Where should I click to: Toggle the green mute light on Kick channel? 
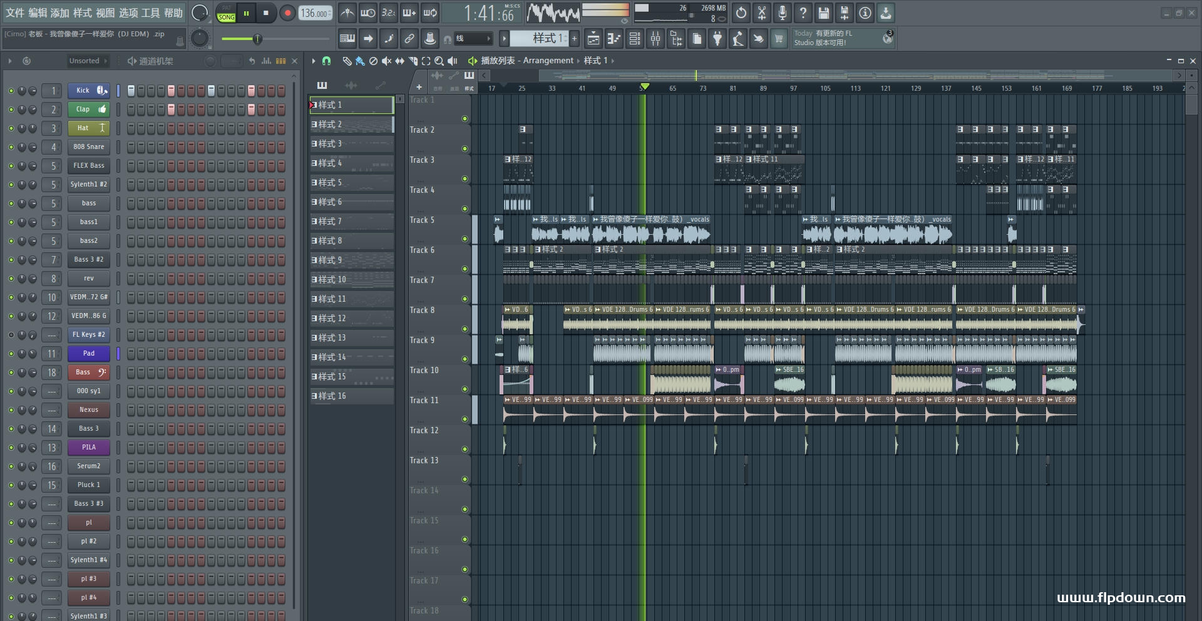click(x=11, y=91)
